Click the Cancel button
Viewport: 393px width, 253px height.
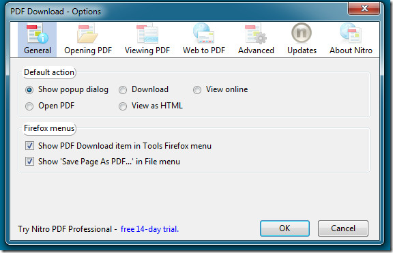pyautogui.click(x=343, y=228)
